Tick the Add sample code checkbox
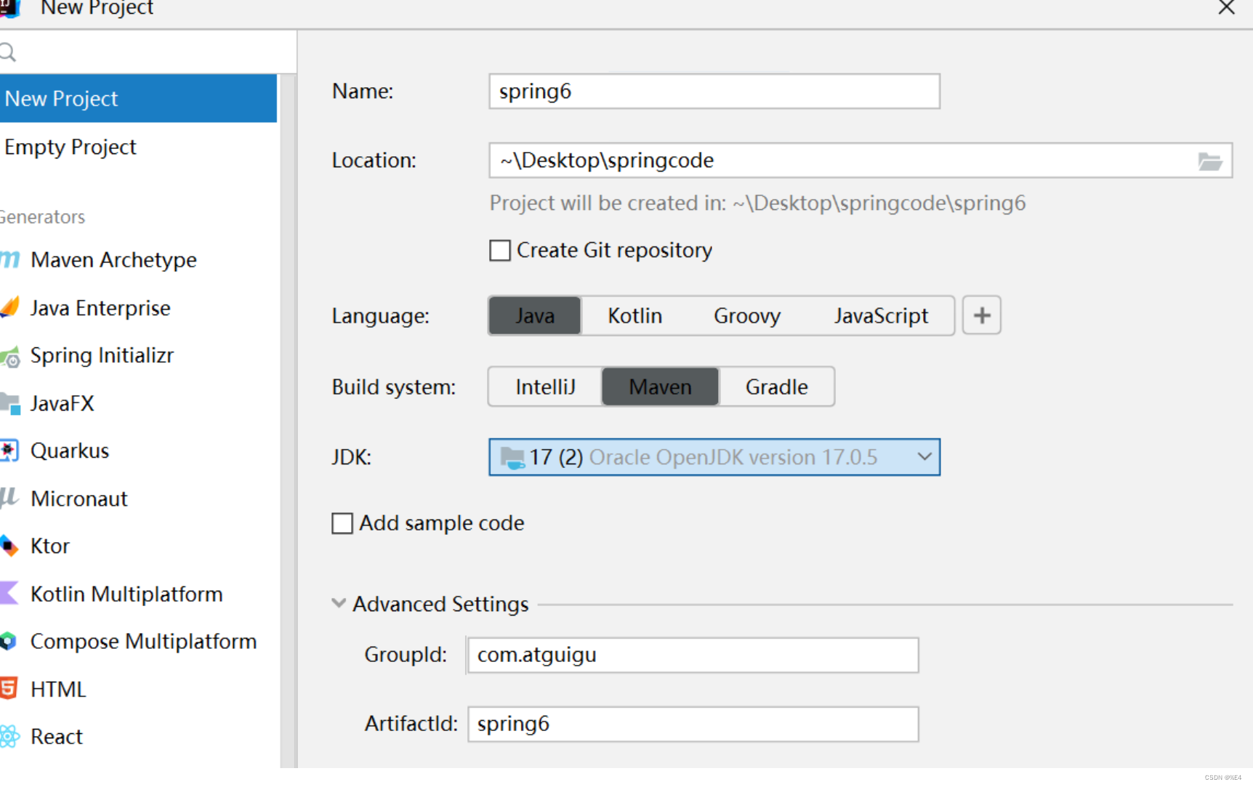The width and height of the screenshot is (1253, 787). [x=342, y=523]
